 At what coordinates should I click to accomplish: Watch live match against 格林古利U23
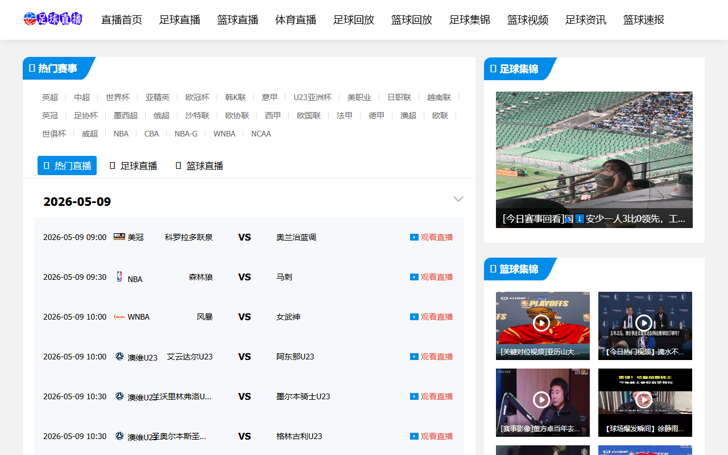click(x=432, y=436)
